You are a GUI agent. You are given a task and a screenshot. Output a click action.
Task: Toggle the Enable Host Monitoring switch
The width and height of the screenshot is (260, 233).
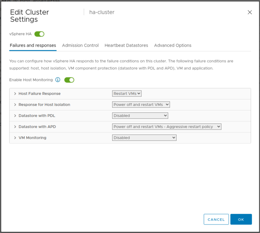pyautogui.click(x=69, y=80)
